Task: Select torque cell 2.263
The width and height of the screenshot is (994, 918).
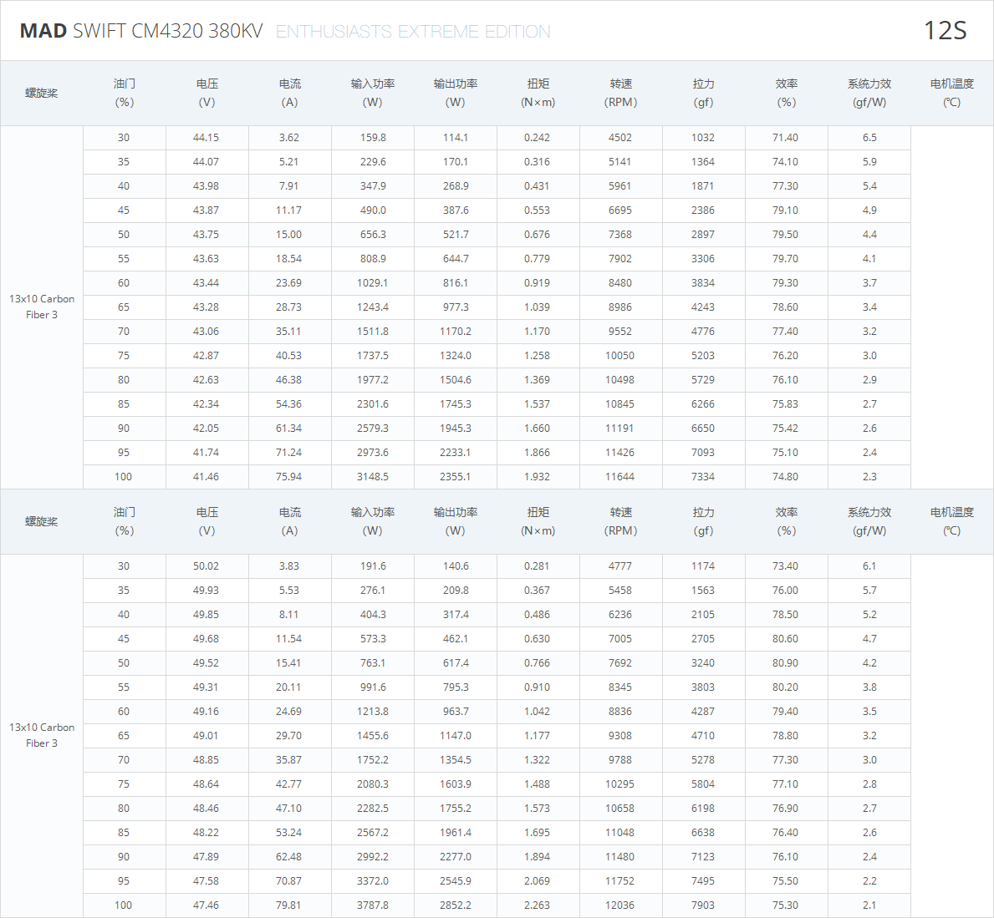Action: (x=537, y=905)
